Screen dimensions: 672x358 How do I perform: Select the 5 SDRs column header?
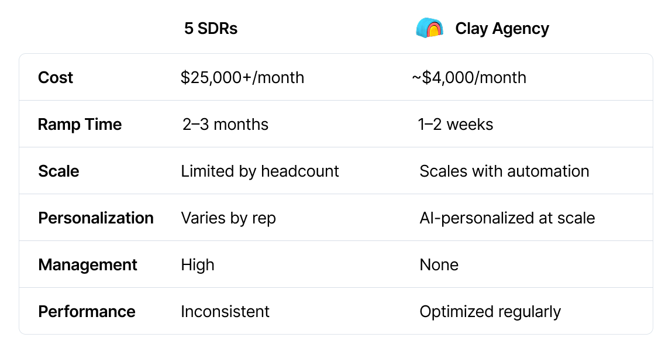[211, 29]
